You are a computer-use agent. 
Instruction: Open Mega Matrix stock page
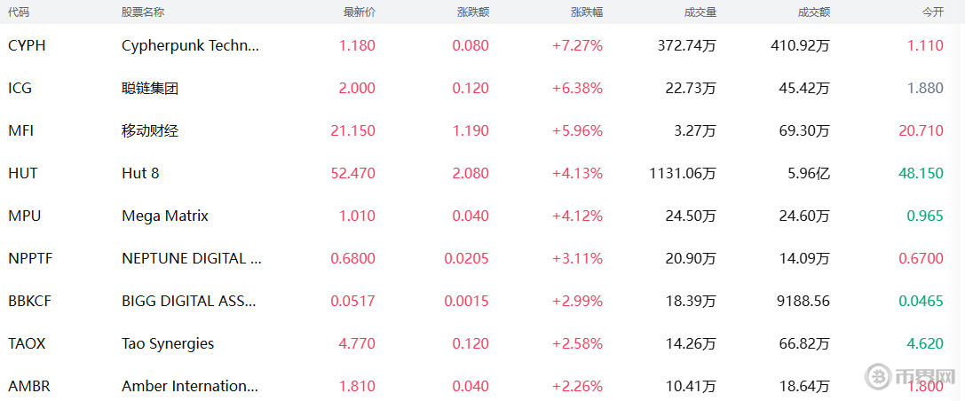[x=164, y=216]
